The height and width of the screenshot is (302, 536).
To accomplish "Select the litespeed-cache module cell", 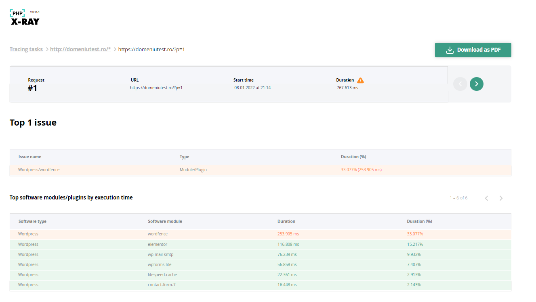I will (x=162, y=275).
